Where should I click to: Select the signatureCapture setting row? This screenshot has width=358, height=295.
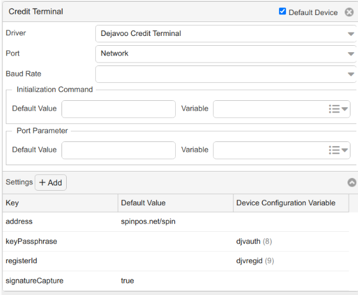pos(176,281)
